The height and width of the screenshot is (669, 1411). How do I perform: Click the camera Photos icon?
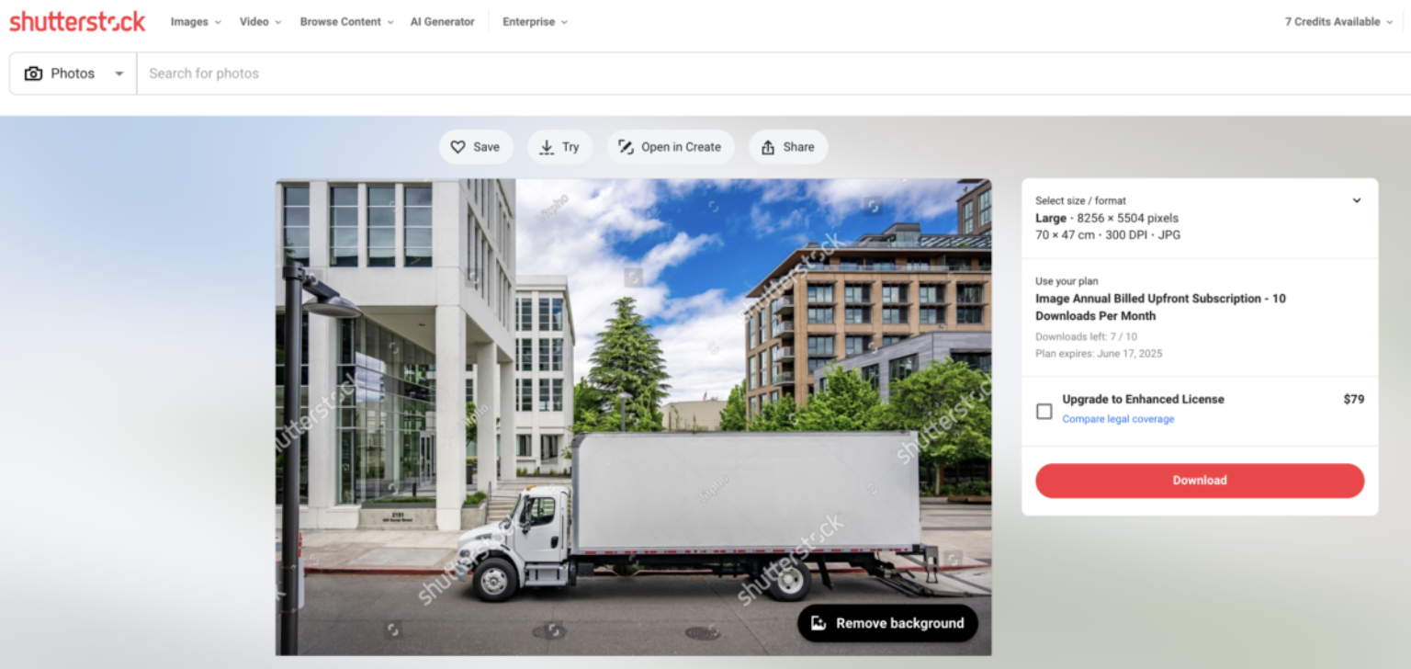click(x=34, y=74)
